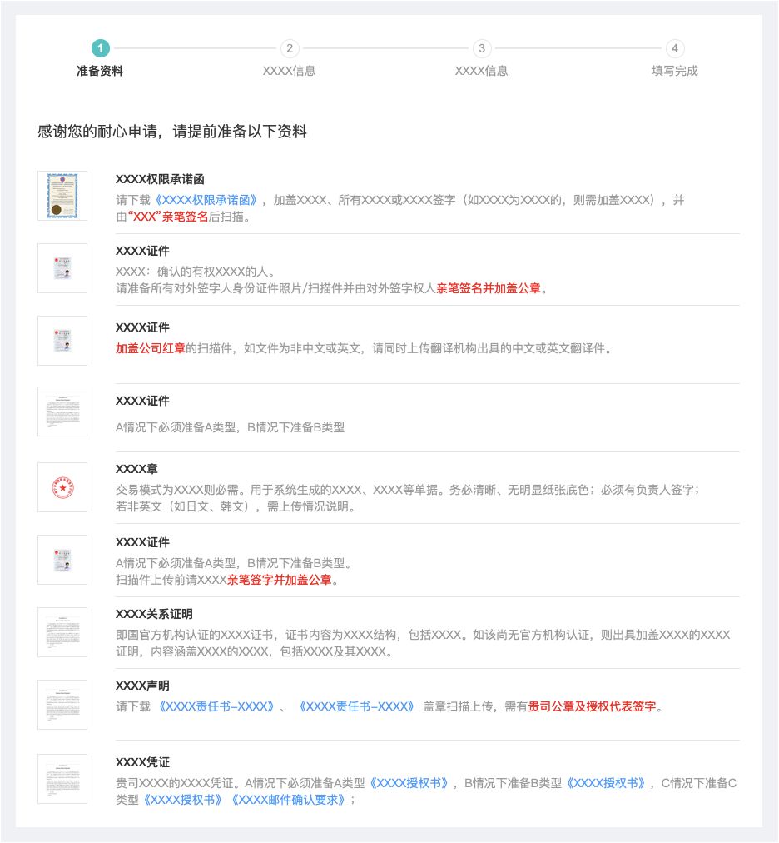Open A类型 《XXXX授权书》 link
Image resolution: width=779 pixels, height=843 pixels.
click(409, 783)
